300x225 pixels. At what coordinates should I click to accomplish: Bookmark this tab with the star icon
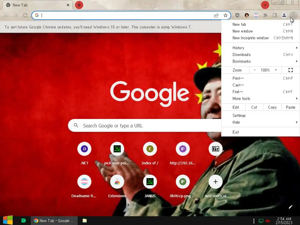coord(226,15)
